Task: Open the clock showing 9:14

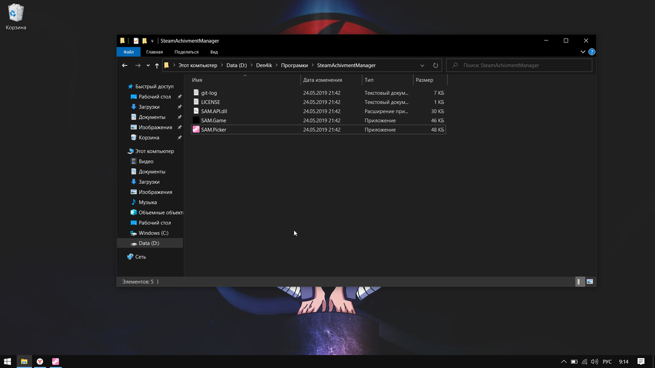Action: point(624,361)
